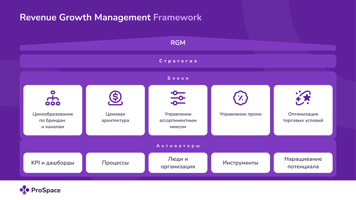The height and width of the screenshot is (200, 356).
Task: Select the Наращивание потенциала tile
Action: click(x=303, y=163)
